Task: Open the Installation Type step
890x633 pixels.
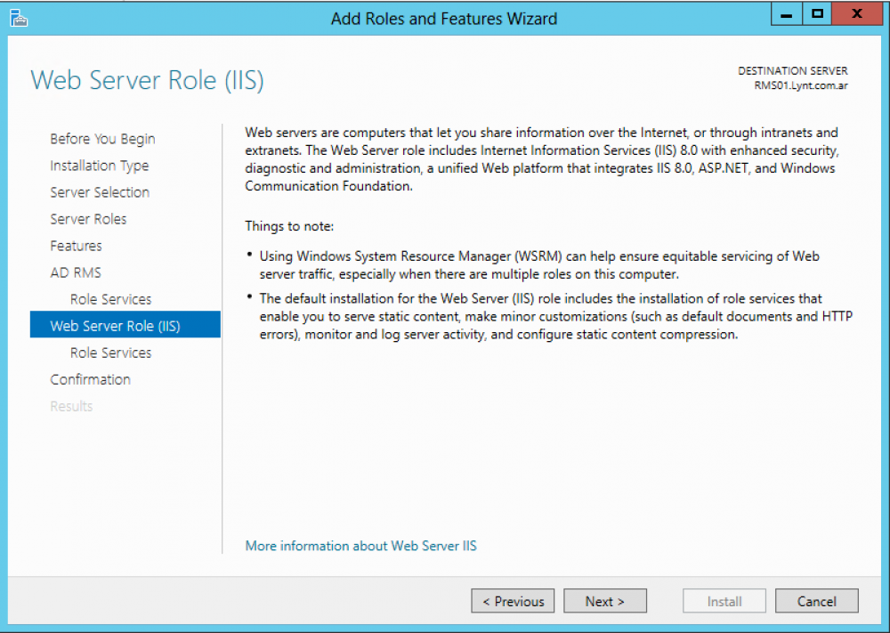Action: [100, 166]
